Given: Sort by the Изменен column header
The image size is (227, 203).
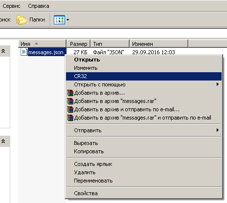Looking at the screenshot, I should coord(159,44).
